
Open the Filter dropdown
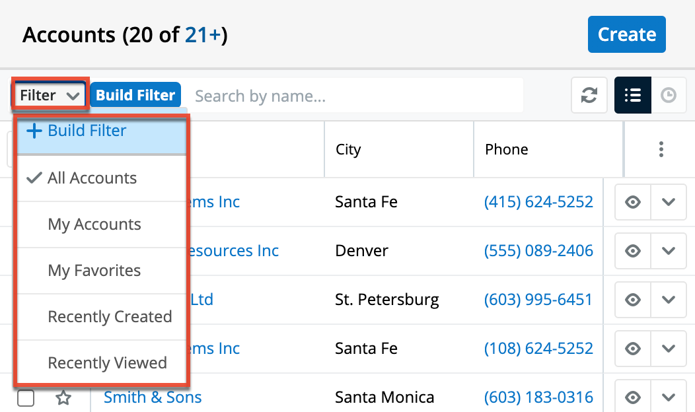click(49, 94)
